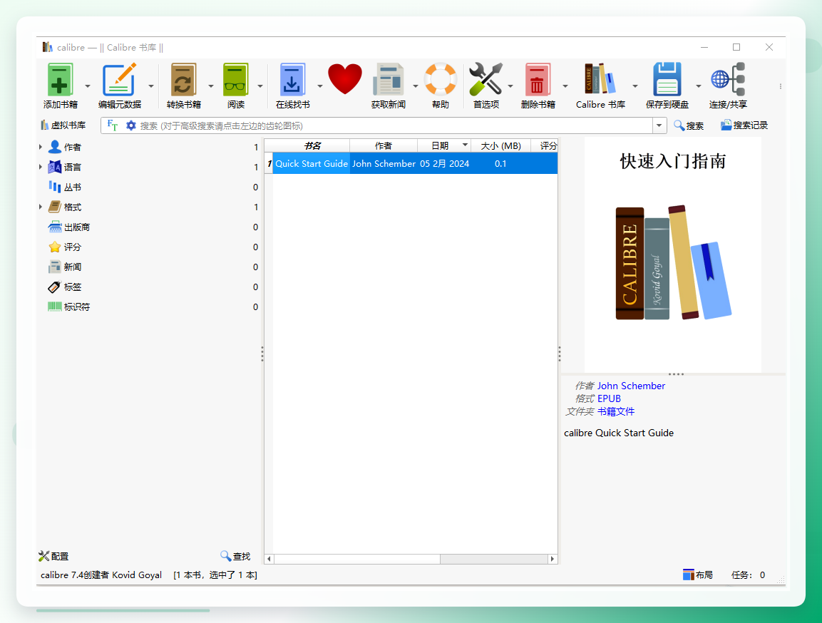Screen dimensions: 822x623
Task: Open the 保存到硬盘 dropdown arrow
Action: (x=698, y=86)
